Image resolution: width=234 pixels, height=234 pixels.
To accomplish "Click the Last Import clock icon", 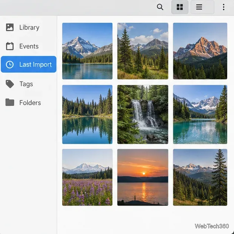I will click(x=10, y=65).
